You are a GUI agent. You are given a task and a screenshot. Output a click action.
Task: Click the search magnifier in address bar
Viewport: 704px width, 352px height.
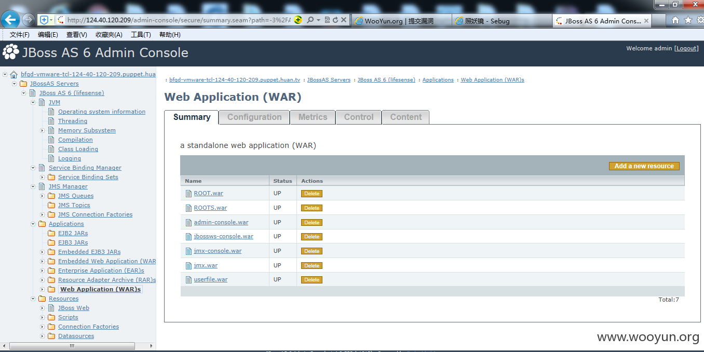310,20
